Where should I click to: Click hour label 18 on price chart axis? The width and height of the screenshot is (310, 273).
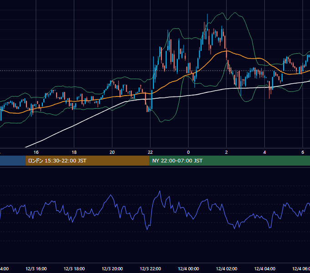point(74,152)
